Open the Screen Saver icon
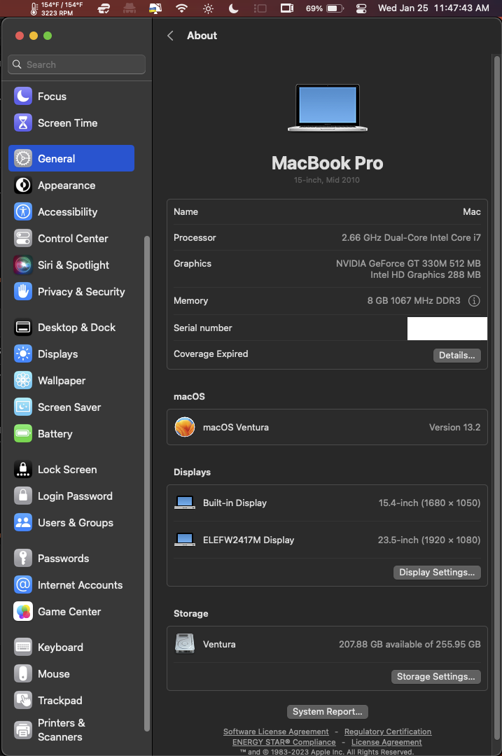Screen dimensions: 502x756 (x=22, y=407)
